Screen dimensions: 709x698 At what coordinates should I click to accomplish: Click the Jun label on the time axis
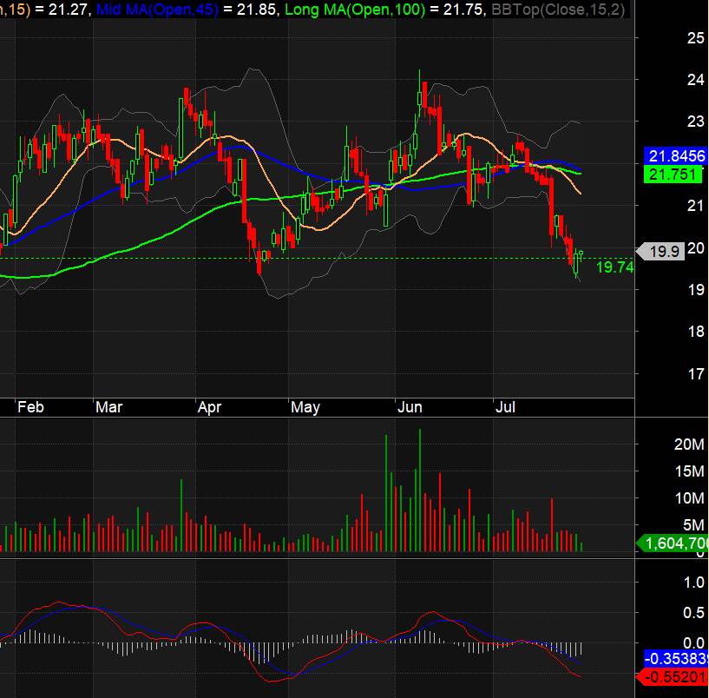(x=409, y=406)
